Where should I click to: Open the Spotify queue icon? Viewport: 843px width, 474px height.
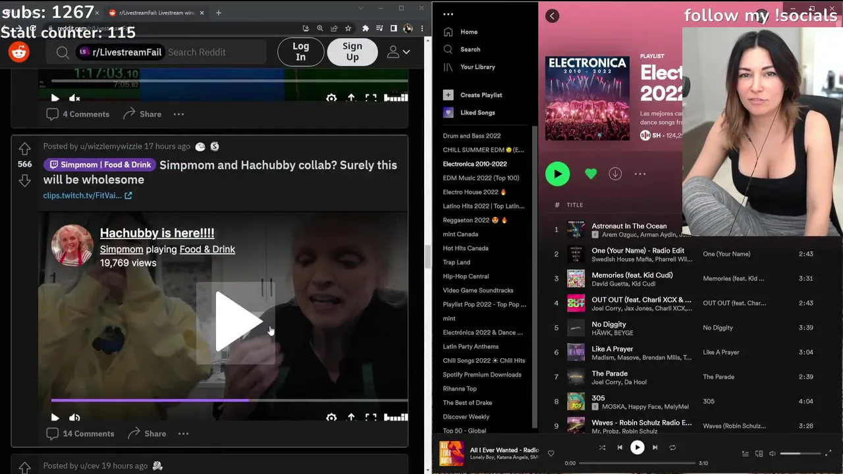pos(746,454)
